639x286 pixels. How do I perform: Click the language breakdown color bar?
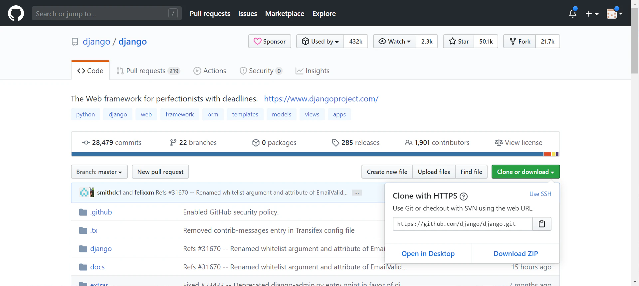click(315, 154)
